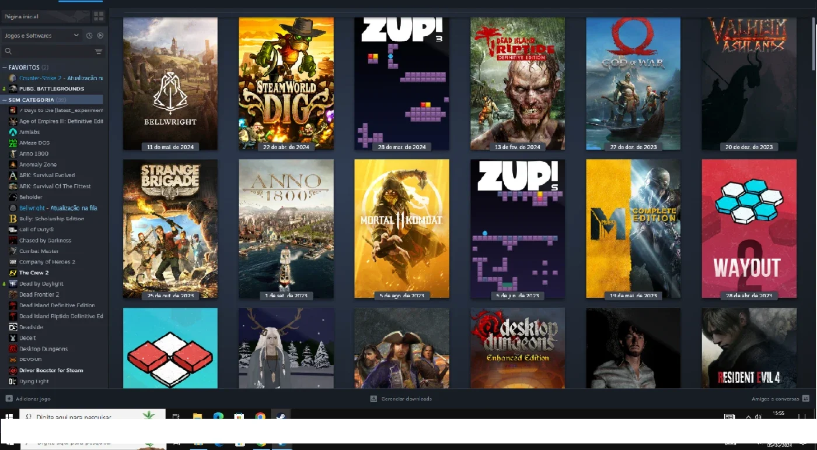Open the Mortal Kombat 11 cover
This screenshot has width=817, height=450.
(x=402, y=228)
